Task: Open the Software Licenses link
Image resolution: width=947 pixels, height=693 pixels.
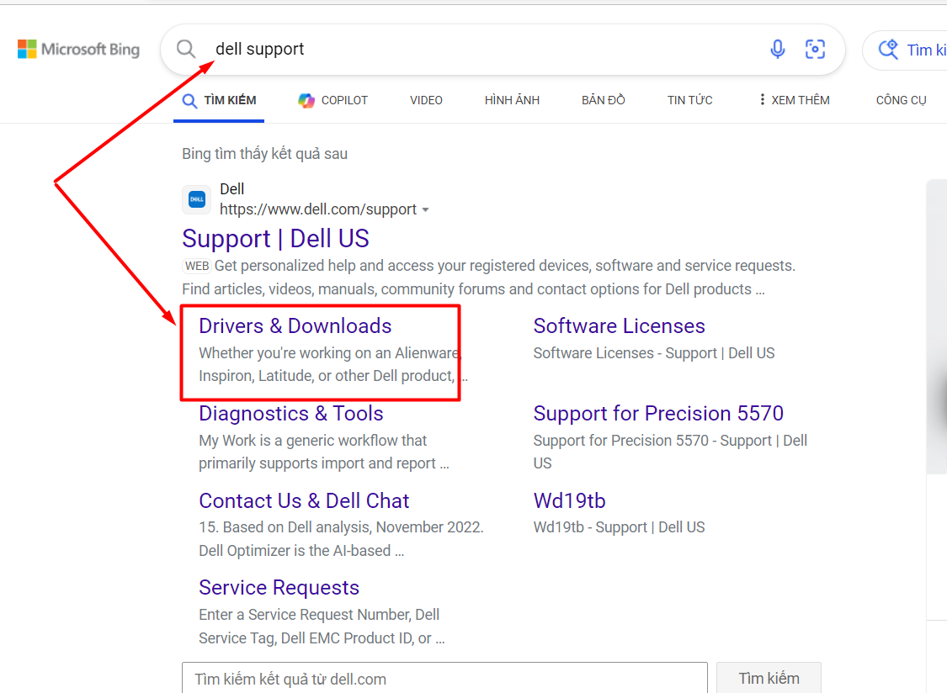Action: coord(619,326)
